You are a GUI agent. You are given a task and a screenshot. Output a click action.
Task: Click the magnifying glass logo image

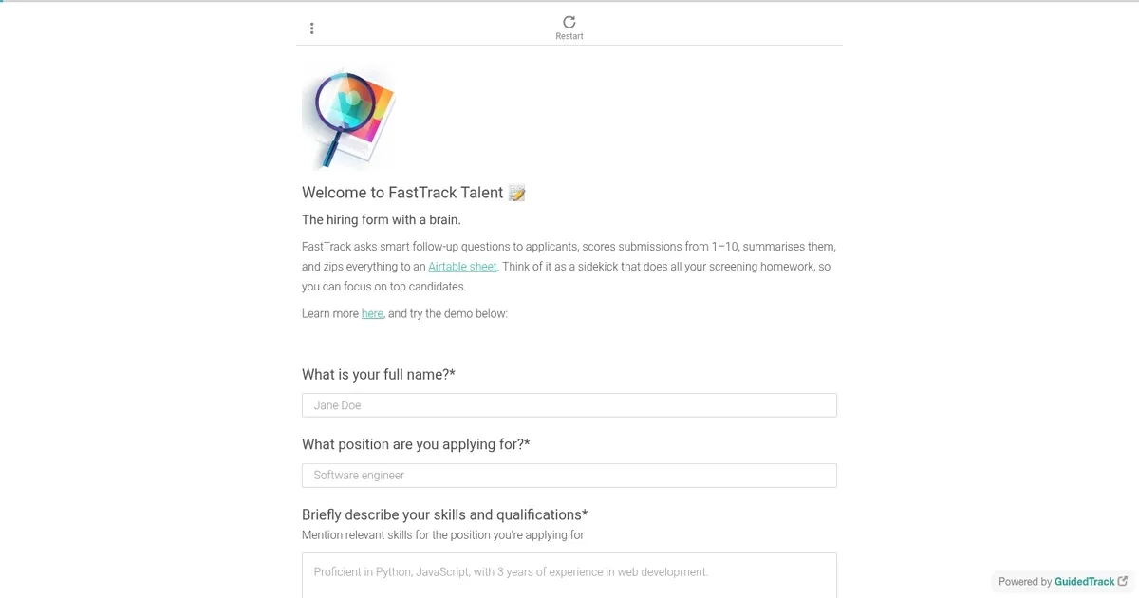348,118
